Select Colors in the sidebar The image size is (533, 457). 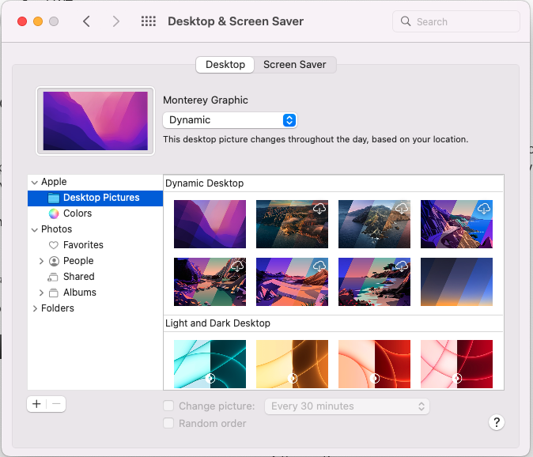(95, 213)
